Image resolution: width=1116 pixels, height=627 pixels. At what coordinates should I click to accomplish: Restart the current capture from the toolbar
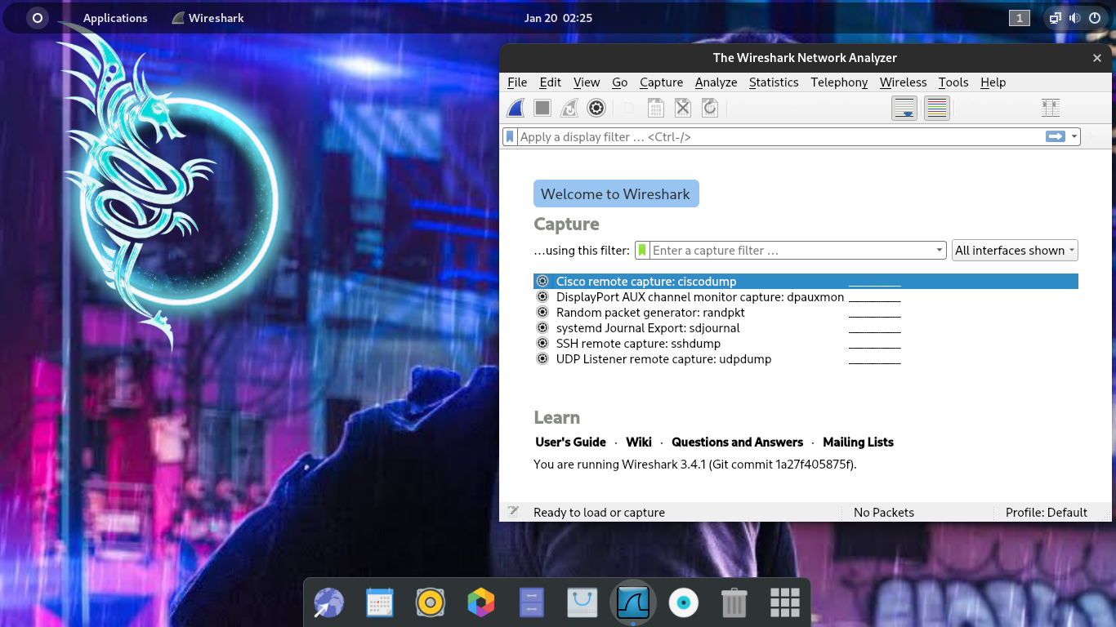(569, 108)
